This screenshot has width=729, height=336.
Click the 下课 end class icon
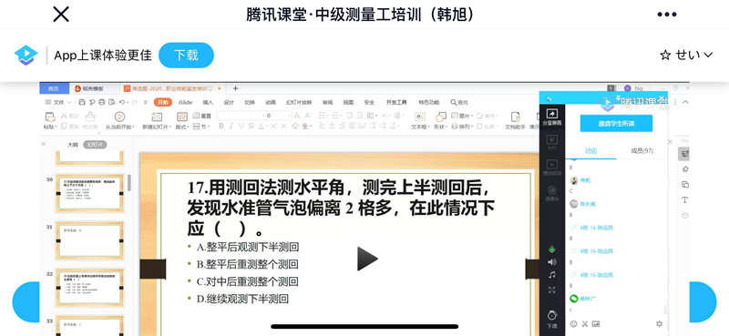[552, 319]
